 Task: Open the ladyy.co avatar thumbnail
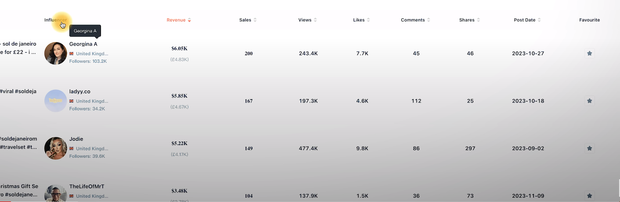pyautogui.click(x=56, y=101)
